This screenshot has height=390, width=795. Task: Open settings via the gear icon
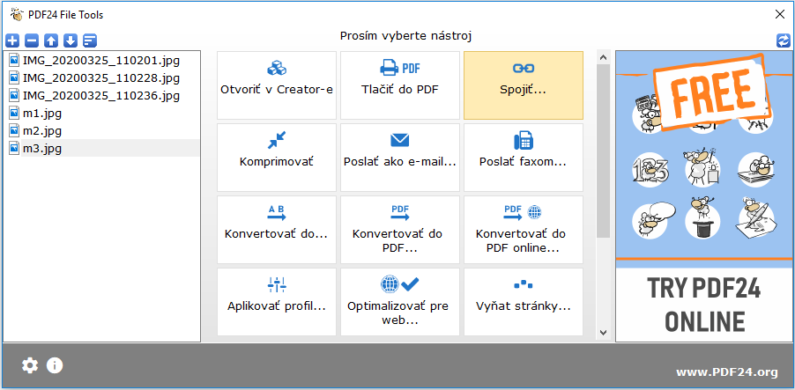[x=30, y=365]
